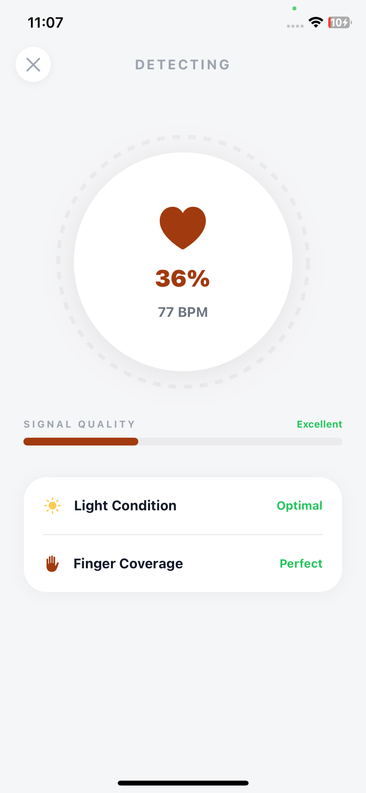
Task: Tap the 77 BPM reading
Action: 183,312
